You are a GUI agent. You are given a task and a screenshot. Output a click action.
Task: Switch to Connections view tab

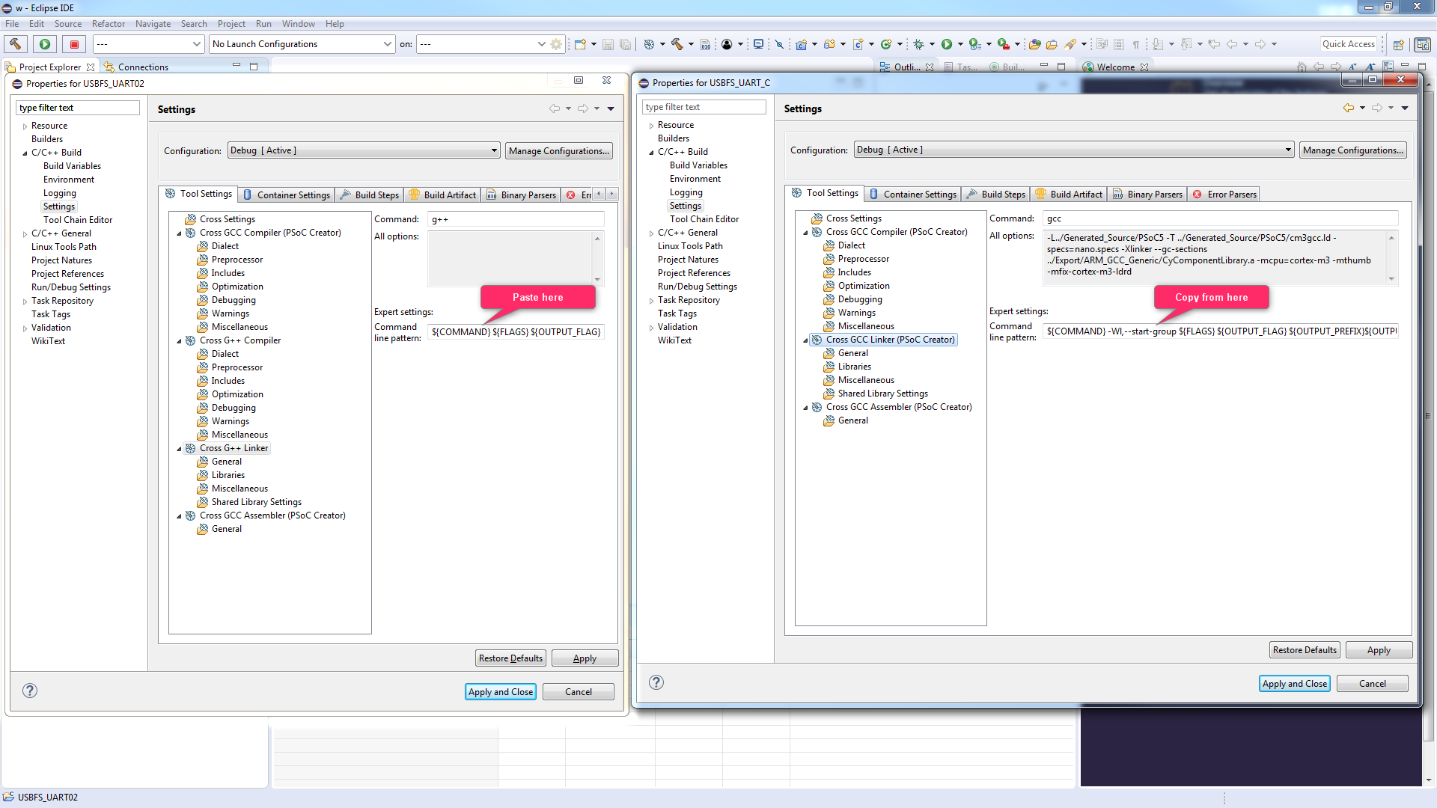click(136, 67)
